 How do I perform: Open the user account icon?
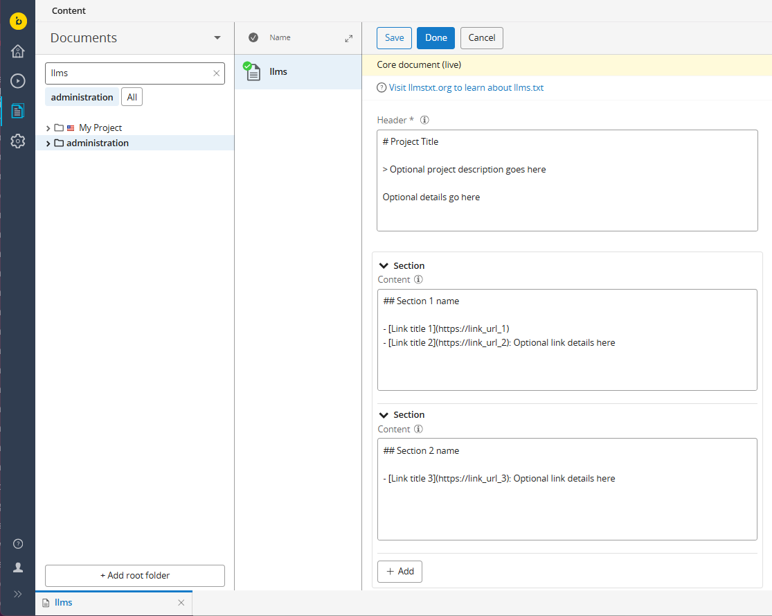(x=18, y=567)
